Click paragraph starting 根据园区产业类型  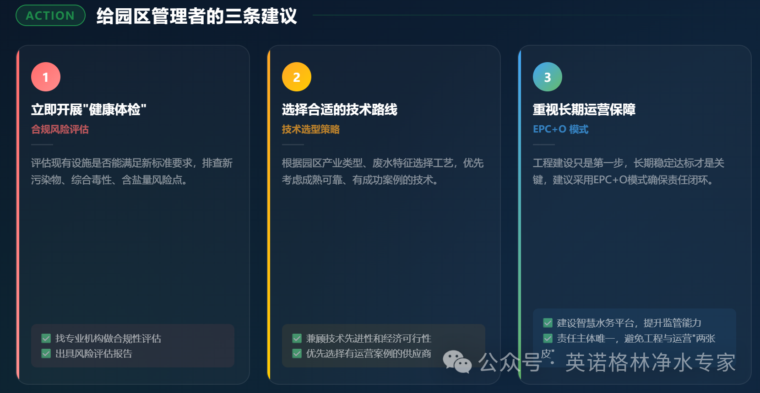click(x=383, y=171)
